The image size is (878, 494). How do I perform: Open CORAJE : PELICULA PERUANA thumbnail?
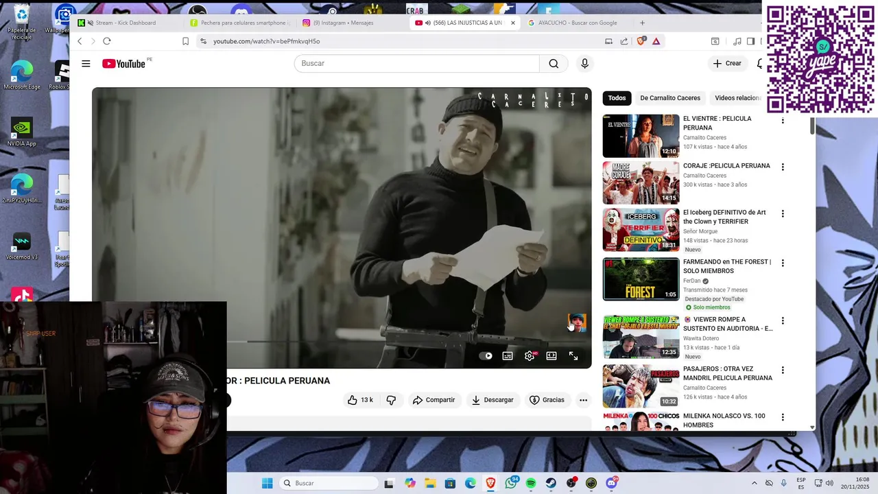(641, 183)
